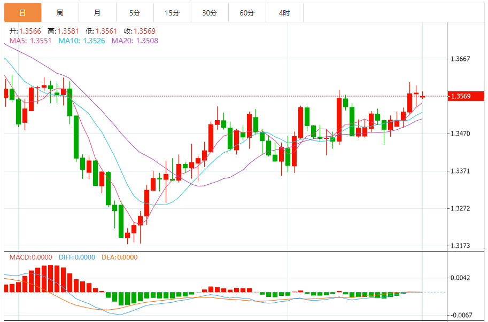Click the MA10: 1.3526 legend value
The height and width of the screenshot is (322, 488).
tap(82, 41)
